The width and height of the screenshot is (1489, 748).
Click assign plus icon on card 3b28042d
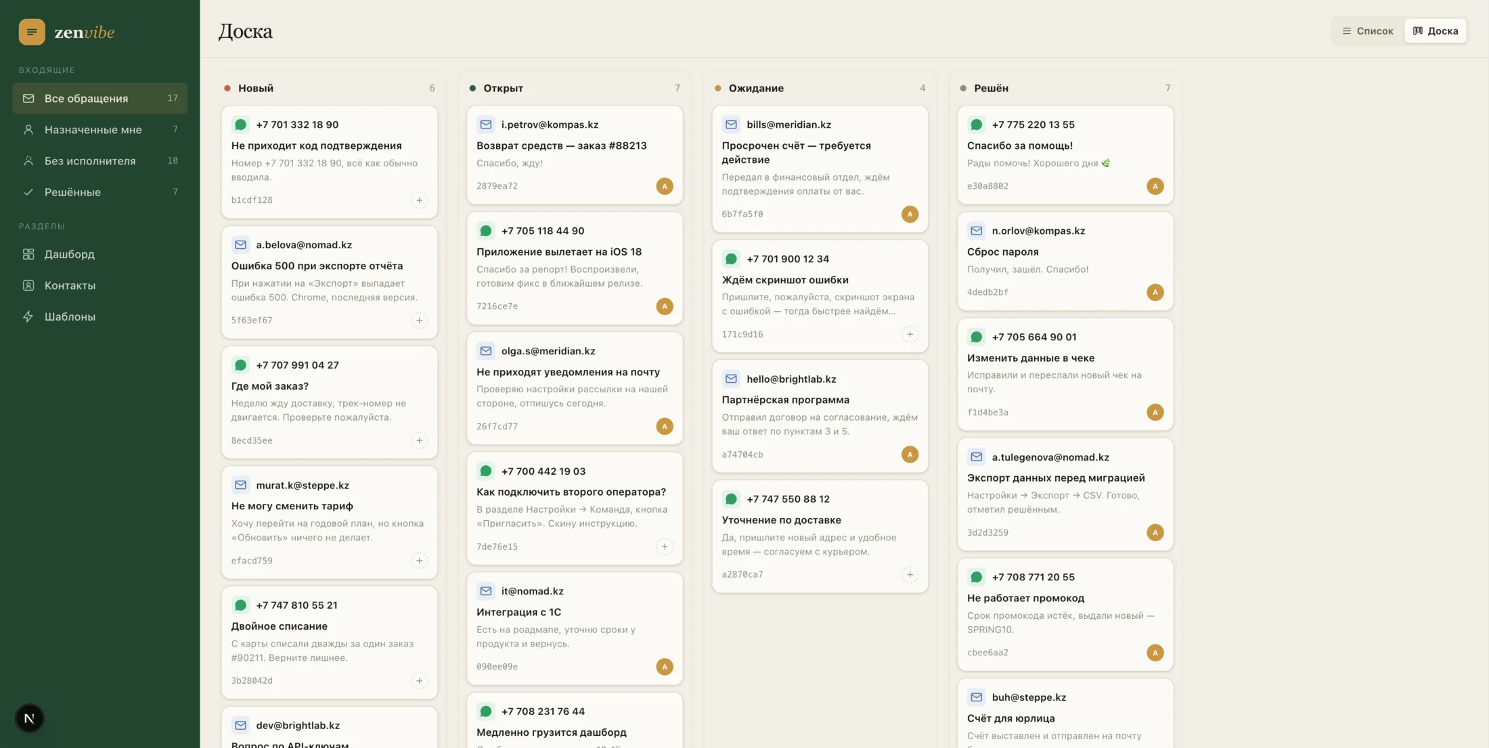419,681
